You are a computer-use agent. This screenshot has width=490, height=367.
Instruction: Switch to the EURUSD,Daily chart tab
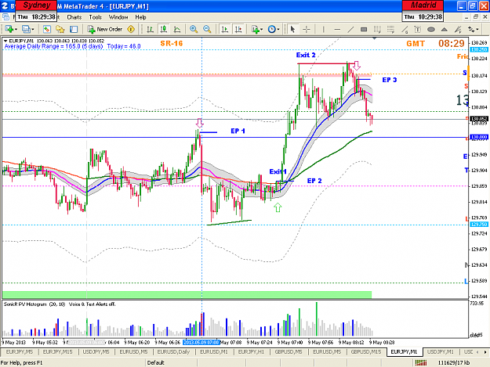173,351
